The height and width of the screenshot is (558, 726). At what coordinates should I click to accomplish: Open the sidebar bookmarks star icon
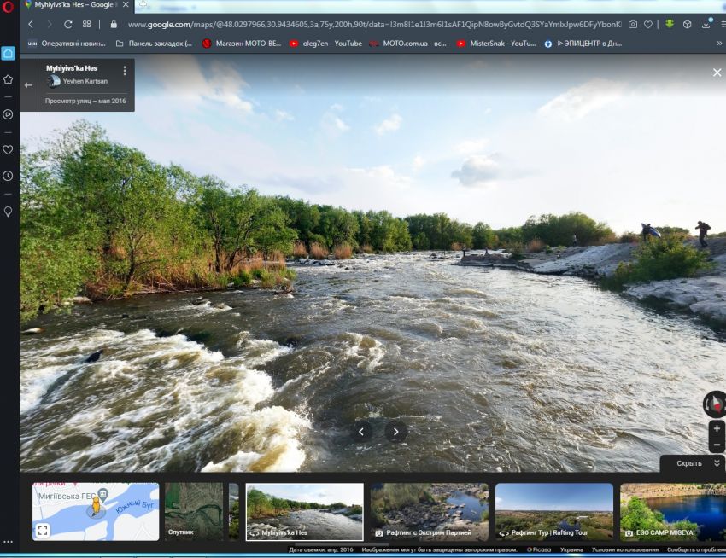8,79
